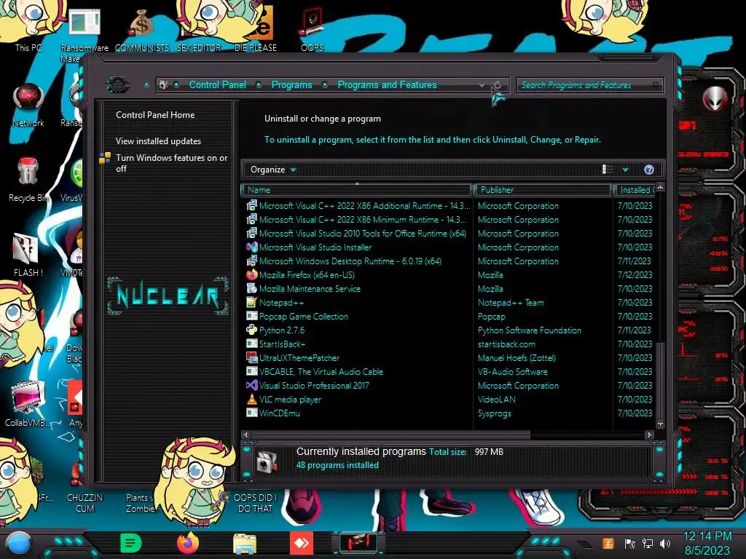
Task: Open File Explorer from the taskbar
Action: coord(245,544)
